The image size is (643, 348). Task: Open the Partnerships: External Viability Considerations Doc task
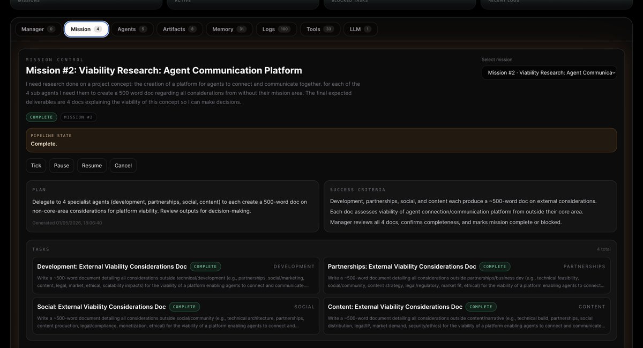467,276
